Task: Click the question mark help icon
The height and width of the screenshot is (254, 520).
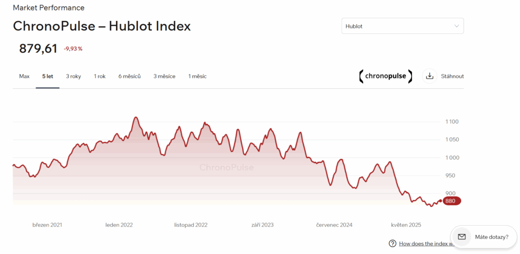Action: coord(393,243)
